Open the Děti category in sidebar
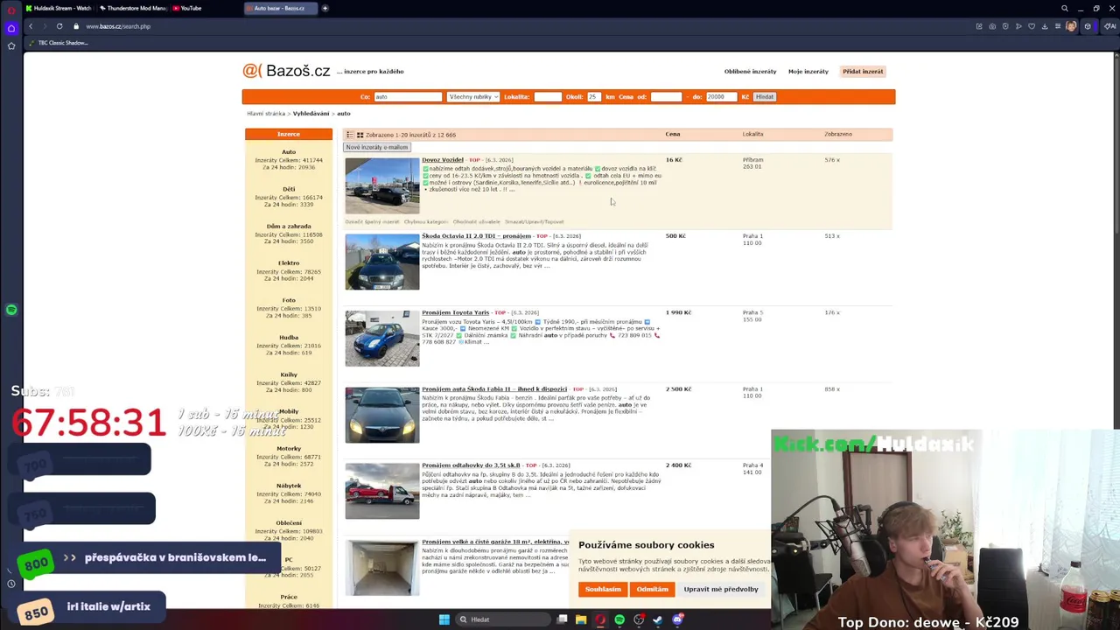This screenshot has width=1120, height=630. pyautogui.click(x=289, y=189)
